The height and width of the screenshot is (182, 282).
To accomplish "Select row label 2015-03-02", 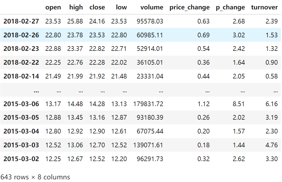I will point(21,159).
